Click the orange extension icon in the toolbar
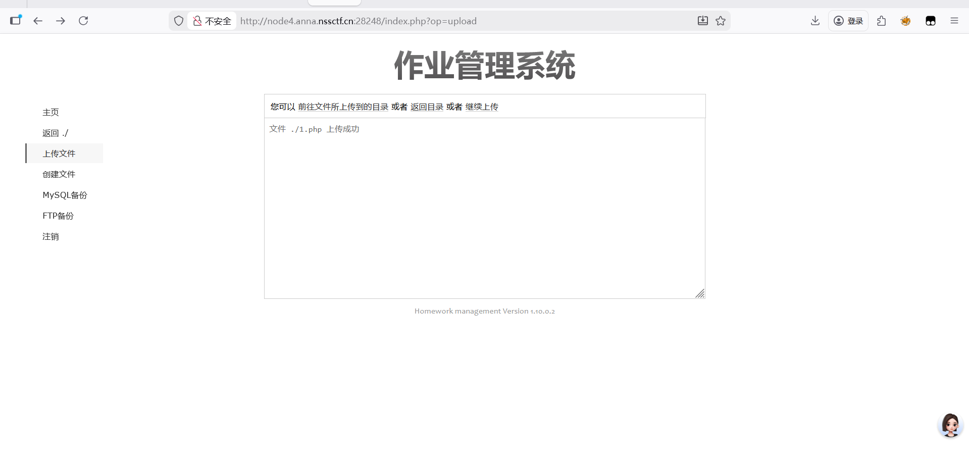 click(x=905, y=21)
